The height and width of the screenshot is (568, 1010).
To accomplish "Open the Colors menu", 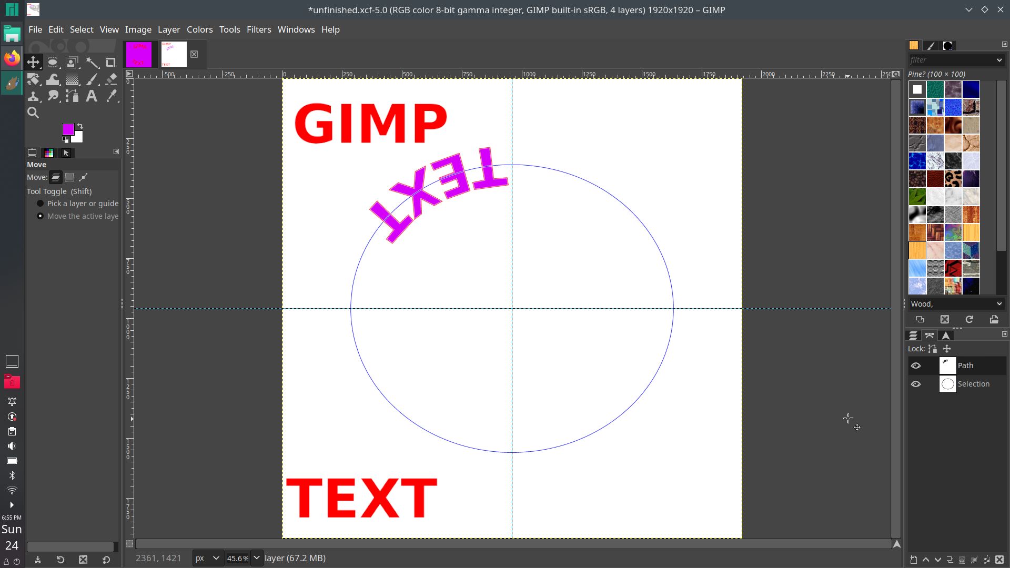I will click(200, 29).
